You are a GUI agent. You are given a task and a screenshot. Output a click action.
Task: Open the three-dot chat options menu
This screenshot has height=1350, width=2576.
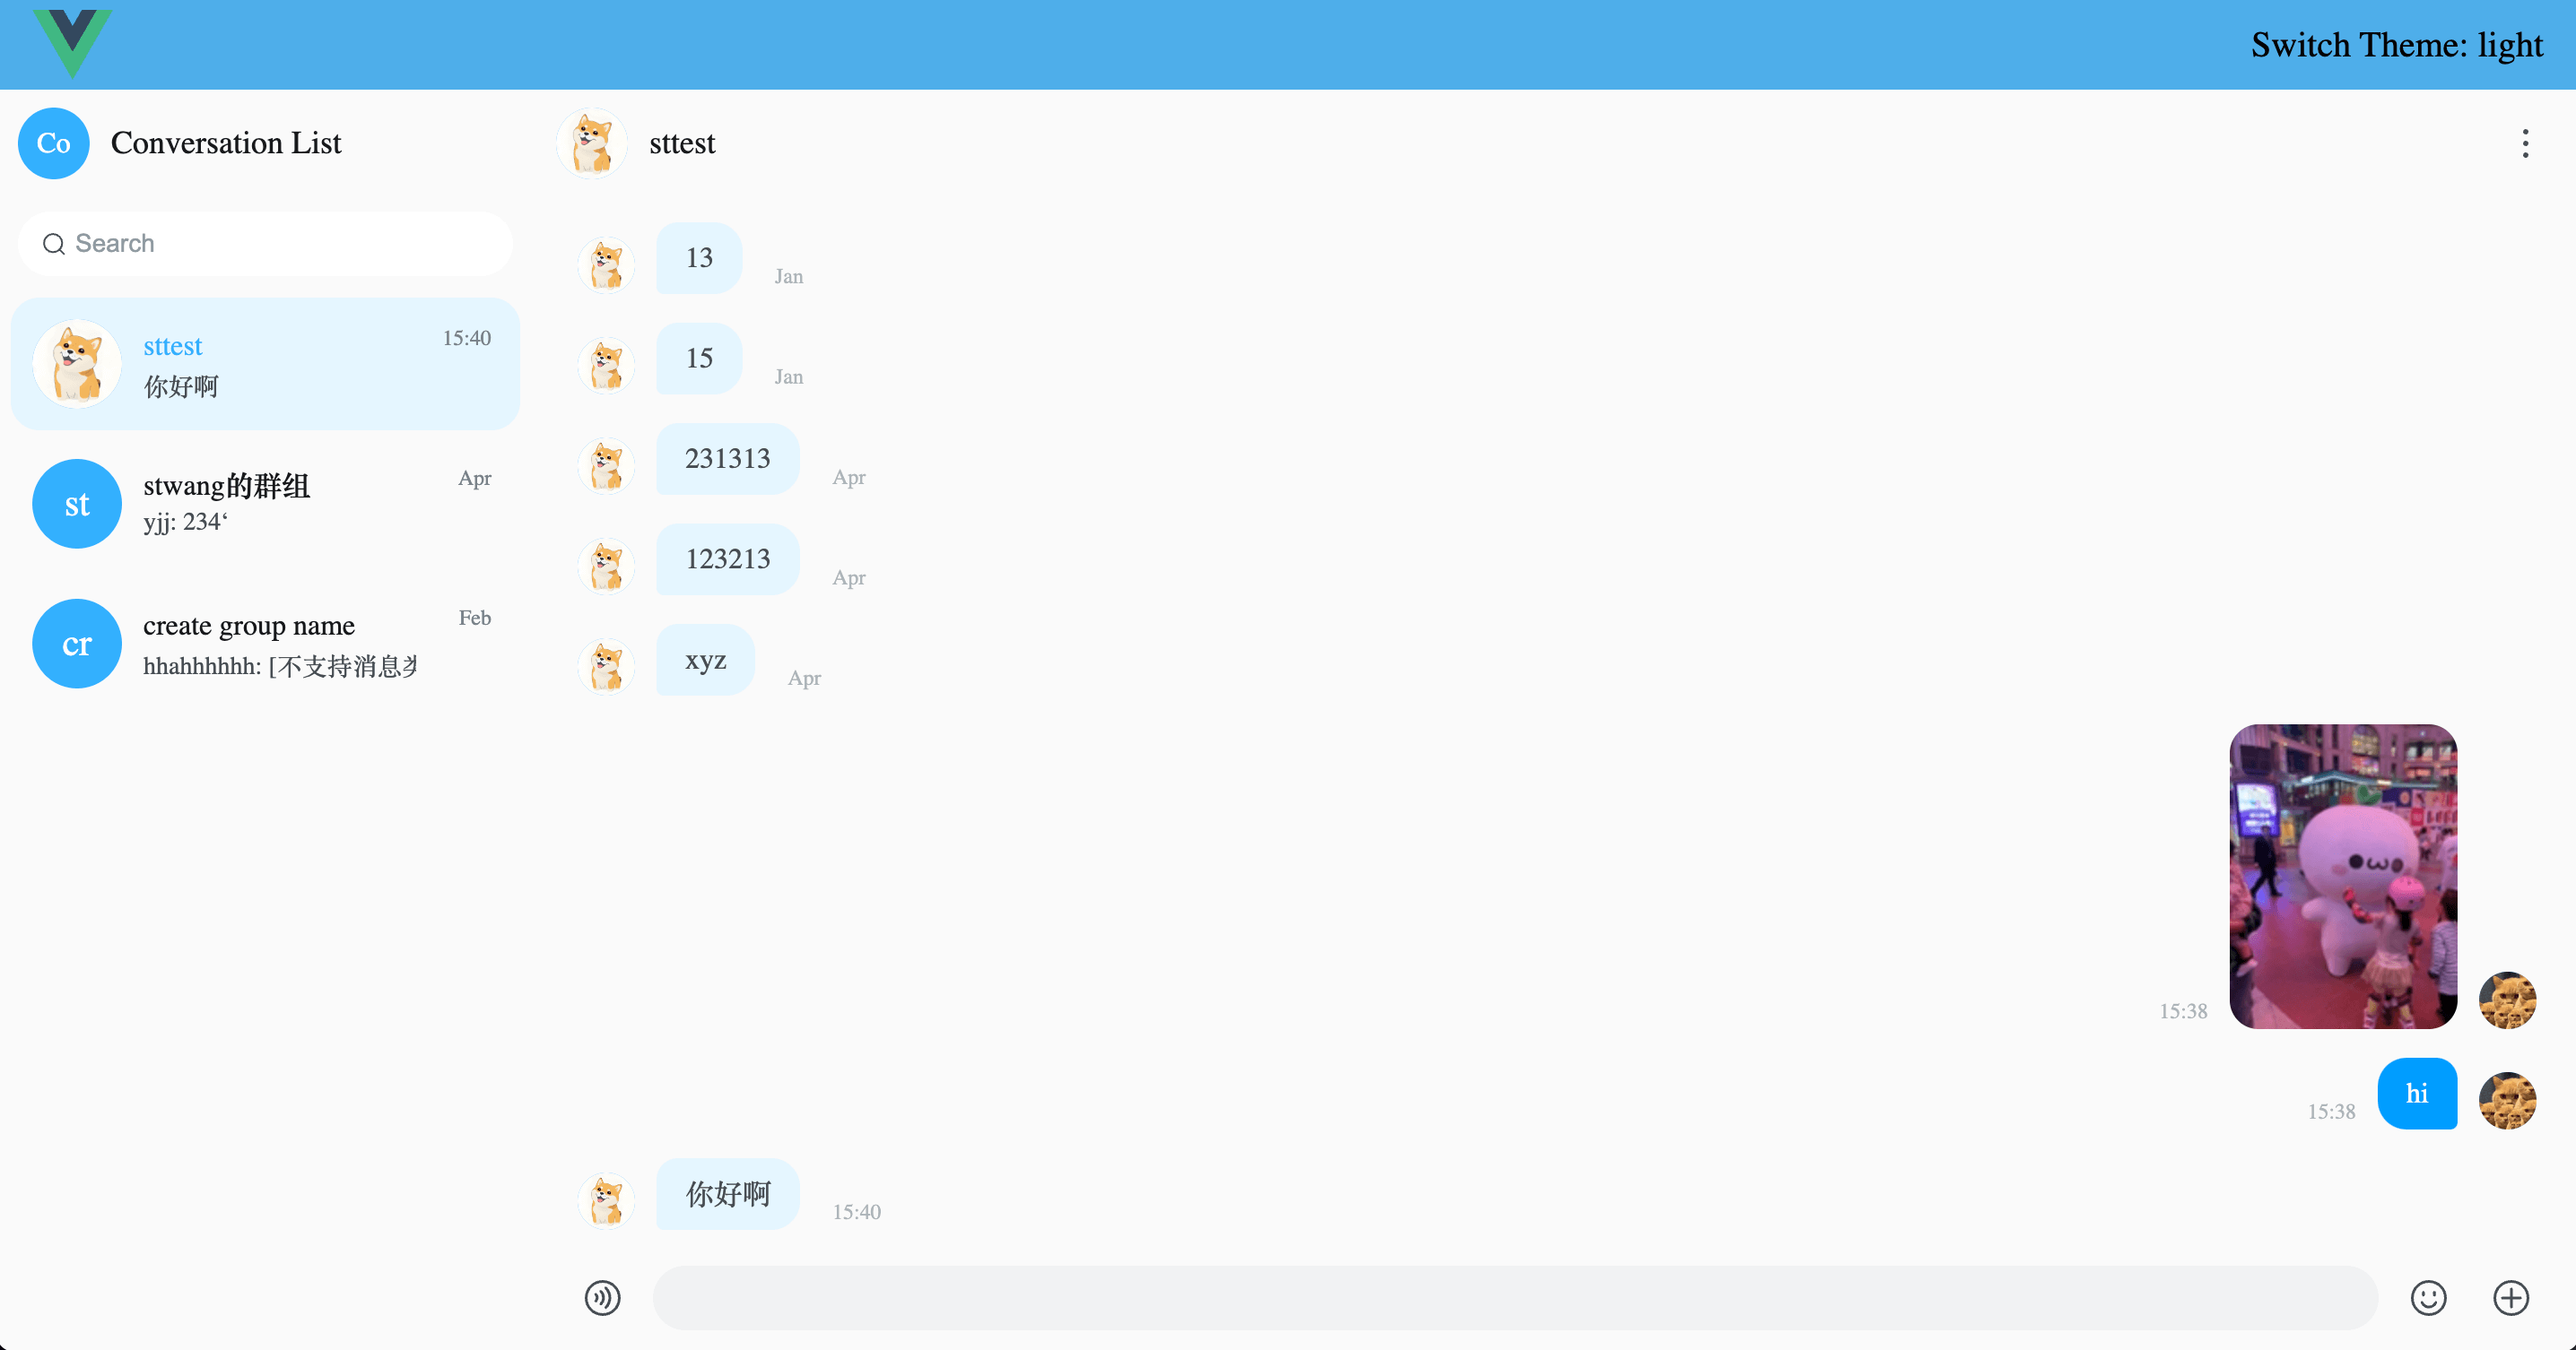click(x=2524, y=144)
